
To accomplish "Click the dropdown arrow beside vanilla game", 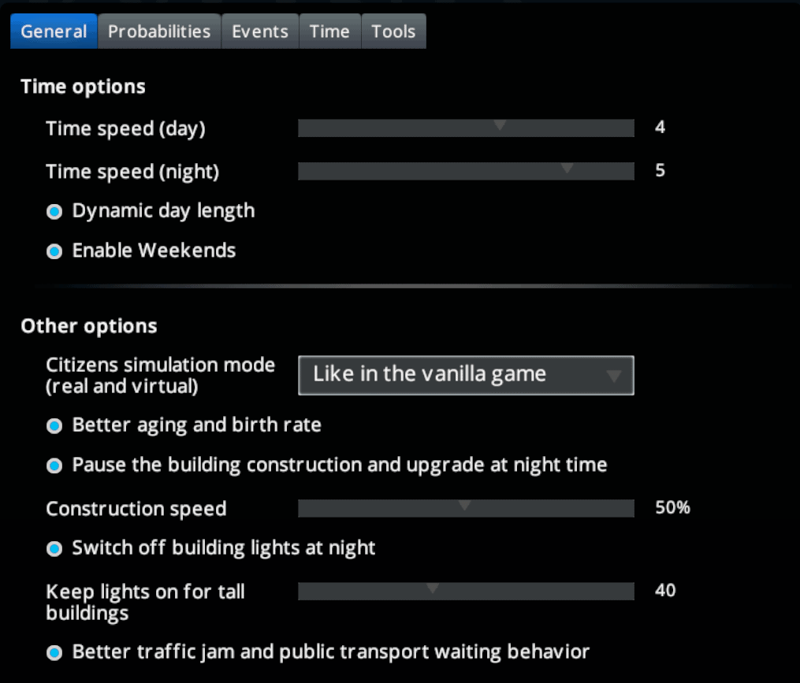I will click(x=614, y=377).
